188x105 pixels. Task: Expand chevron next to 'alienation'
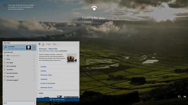click(34, 69)
